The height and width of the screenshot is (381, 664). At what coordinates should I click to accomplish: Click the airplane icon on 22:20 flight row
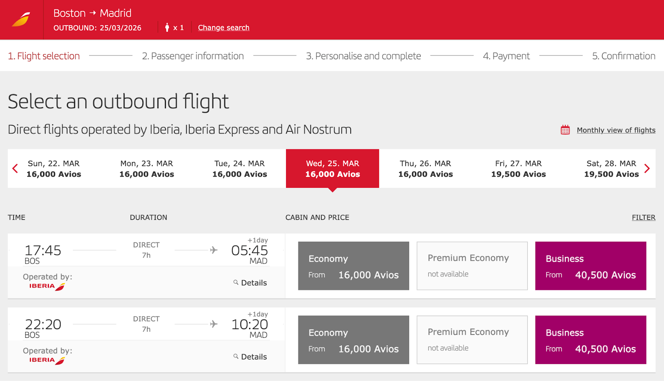pos(214,324)
